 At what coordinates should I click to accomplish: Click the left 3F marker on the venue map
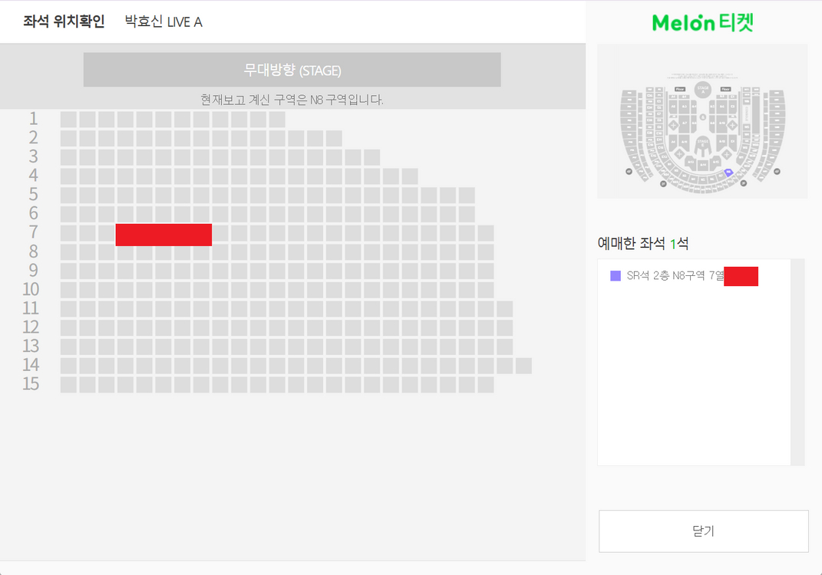coord(663,184)
